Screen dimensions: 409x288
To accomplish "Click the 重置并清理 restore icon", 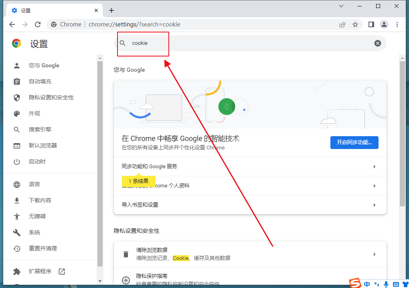I will coord(17,249).
